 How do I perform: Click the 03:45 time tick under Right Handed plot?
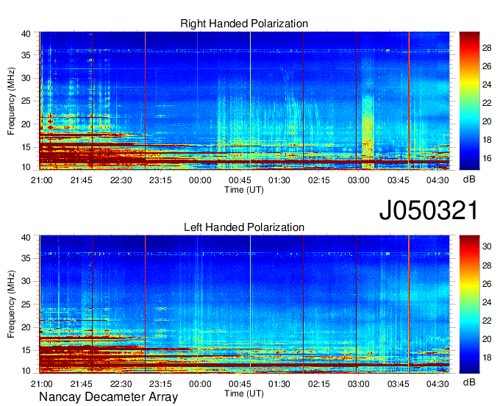pos(399,180)
